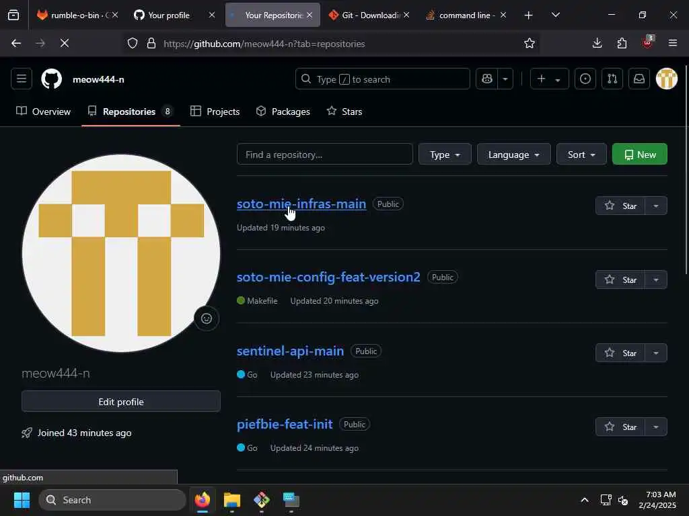Viewport: 689px width, 516px height.
Task: Open the Sort dropdown
Action: pyautogui.click(x=581, y=155)
